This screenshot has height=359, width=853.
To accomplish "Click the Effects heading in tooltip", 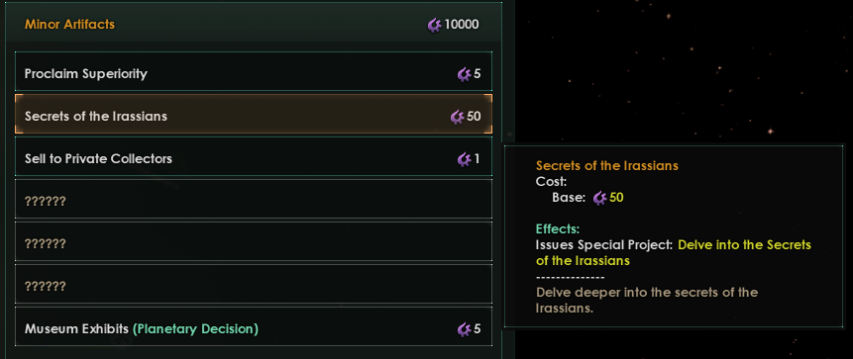I will [558, 228].
